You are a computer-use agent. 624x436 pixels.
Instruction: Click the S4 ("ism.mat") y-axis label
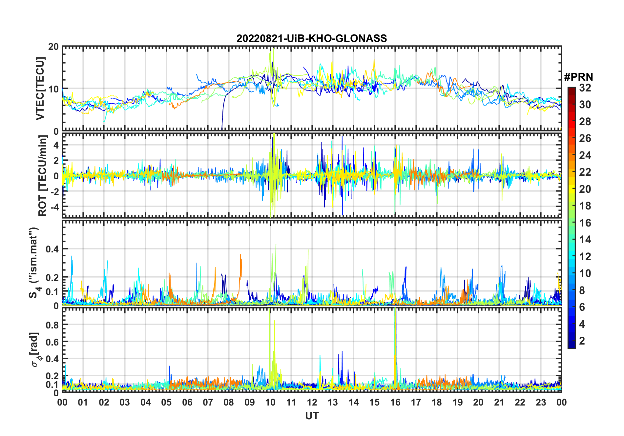coord(34,263)
